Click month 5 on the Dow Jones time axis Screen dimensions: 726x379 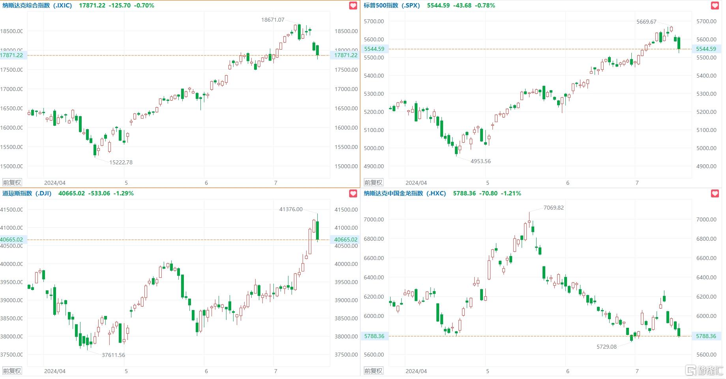point(126,371)
